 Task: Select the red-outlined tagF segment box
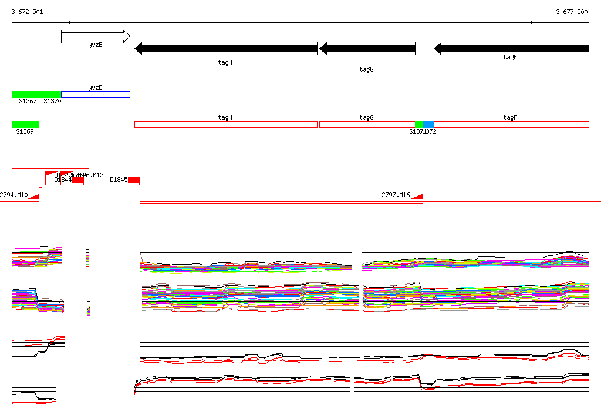pos(511,124)
